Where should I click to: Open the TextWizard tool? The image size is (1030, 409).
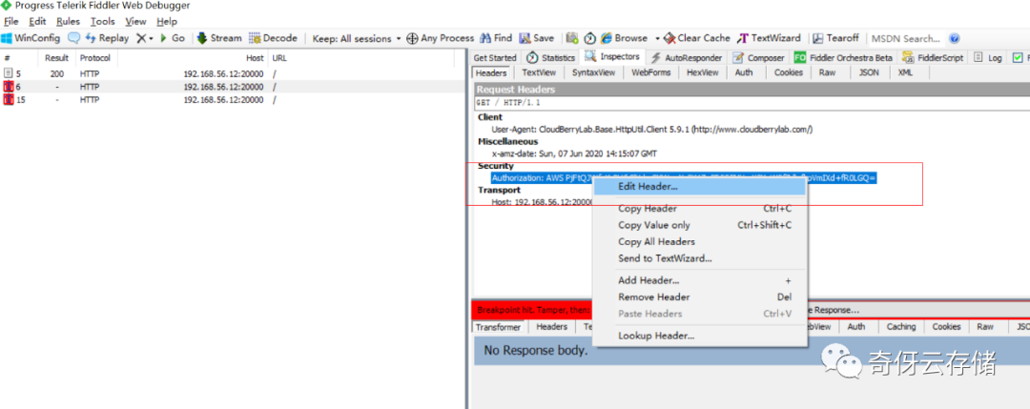coord(770,38)
